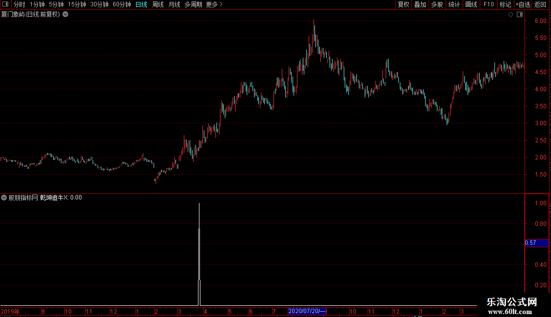551x317 pixels.
Task: Activate the 画线 drawing tools
Action: [x=471, y=4]
